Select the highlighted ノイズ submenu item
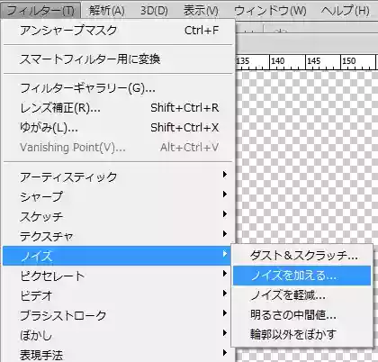The width and height of the screenshot is (378, 362). click(x=117, y=256)
